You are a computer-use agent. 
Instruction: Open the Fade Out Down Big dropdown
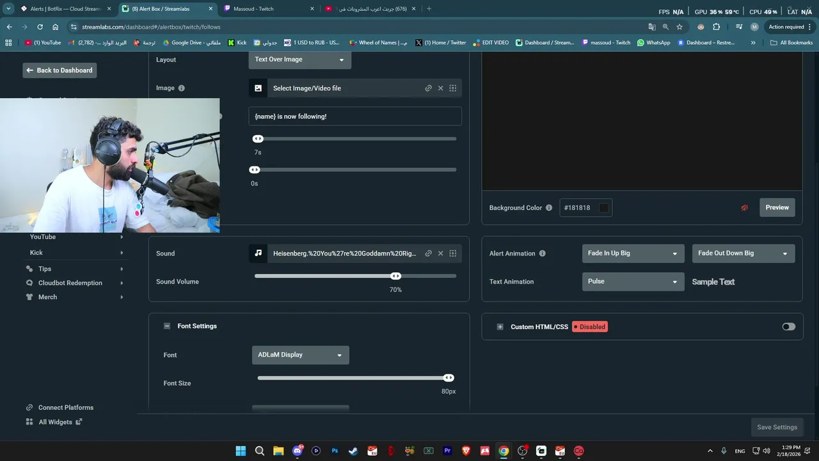point(743,254)
